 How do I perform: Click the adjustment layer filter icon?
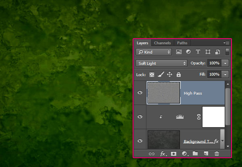pos(188,52)
